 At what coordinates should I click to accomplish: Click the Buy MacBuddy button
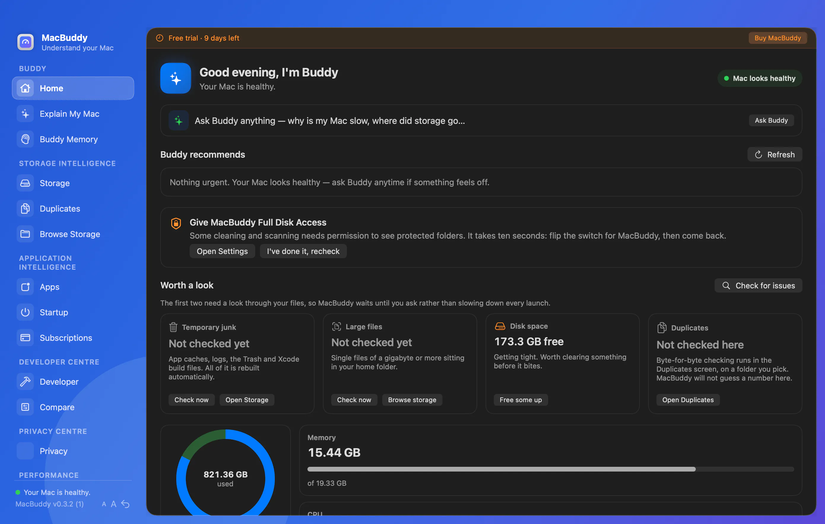click(778, 38)
